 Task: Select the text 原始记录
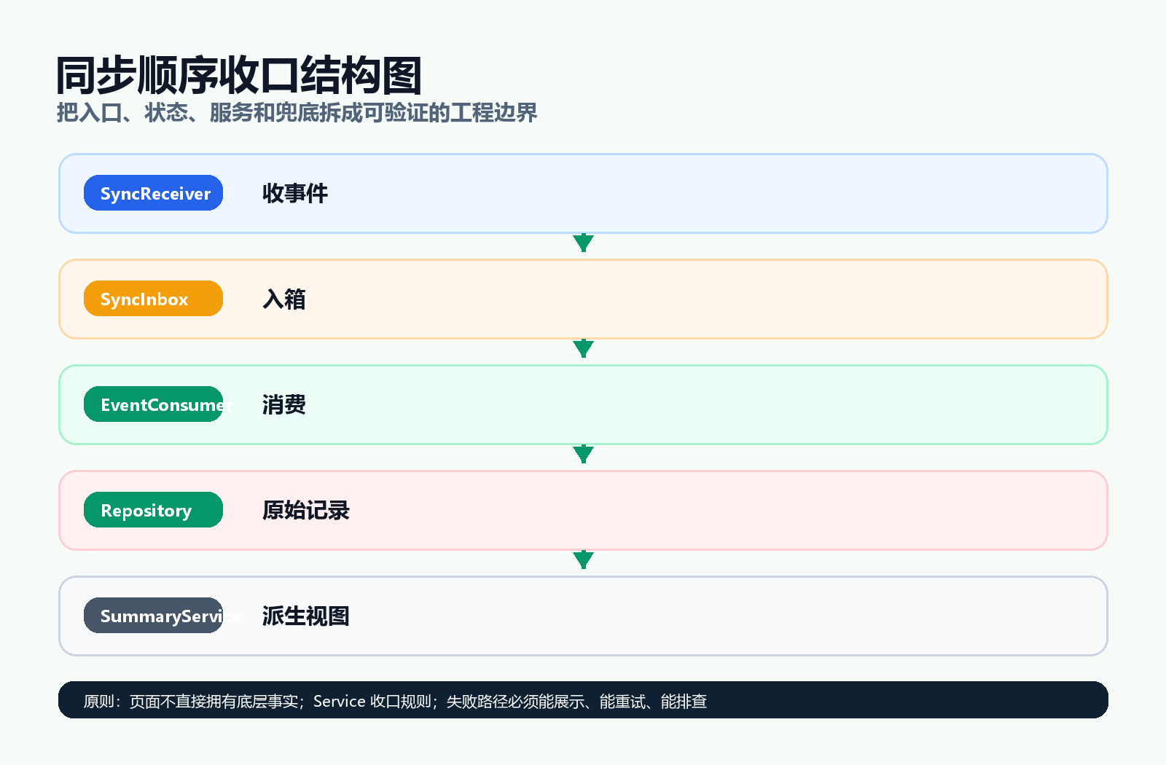coord(306,511)
